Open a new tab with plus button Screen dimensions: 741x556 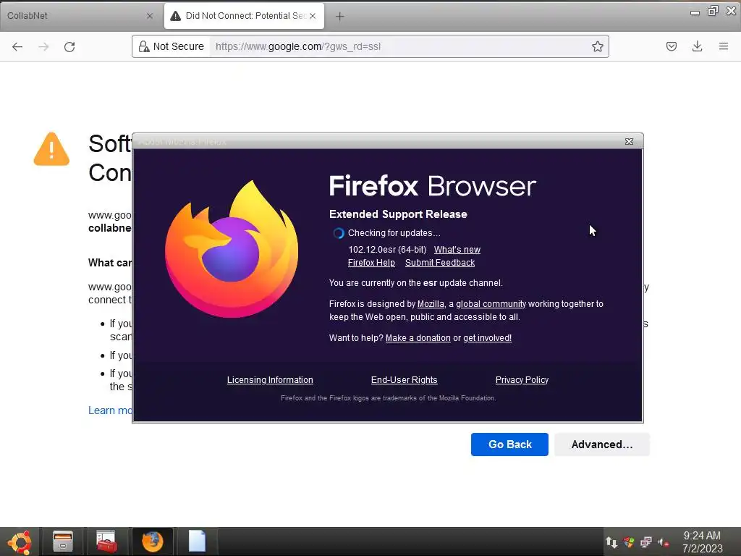(339, 16)
